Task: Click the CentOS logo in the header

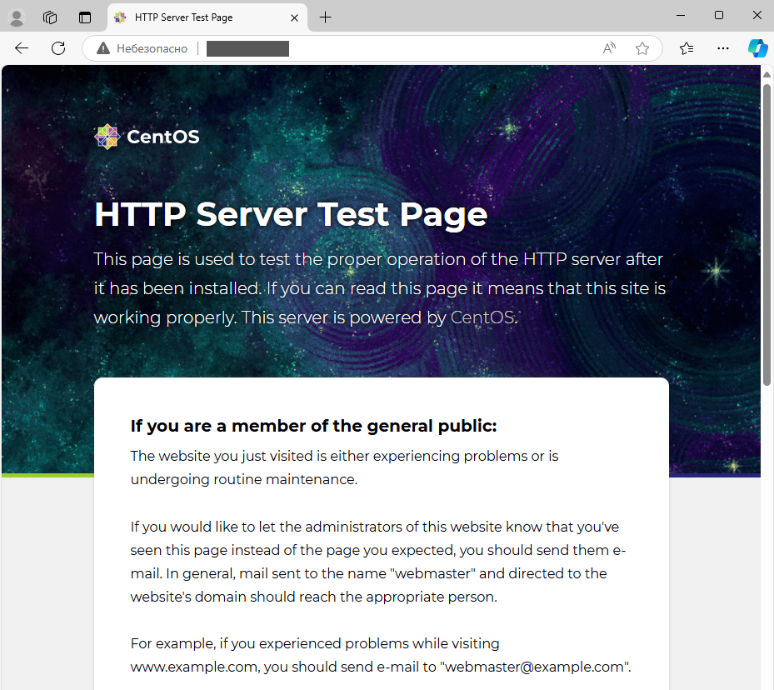Action: 147,137
